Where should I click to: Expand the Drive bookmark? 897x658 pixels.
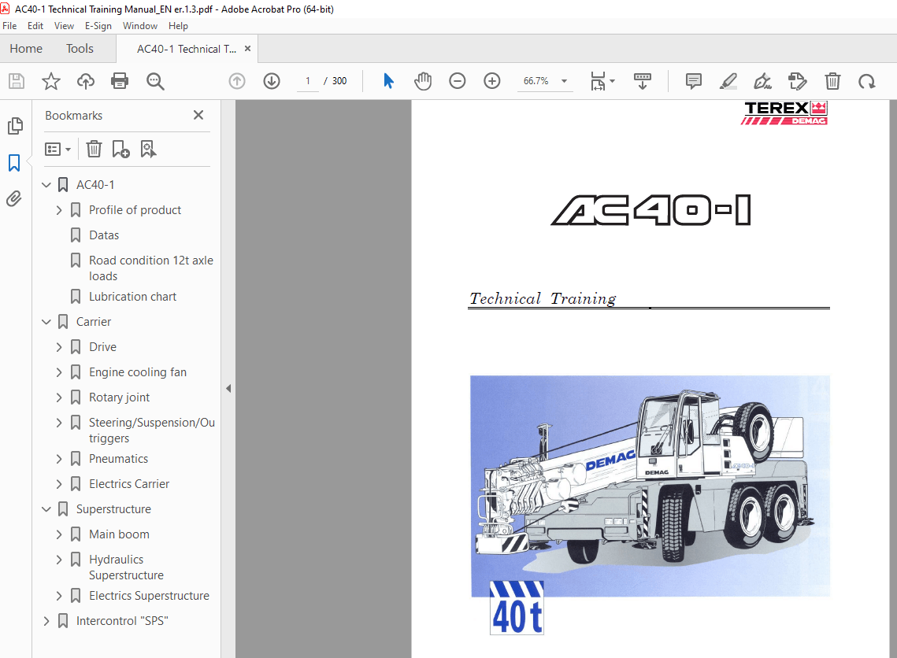tap(57, 346)
